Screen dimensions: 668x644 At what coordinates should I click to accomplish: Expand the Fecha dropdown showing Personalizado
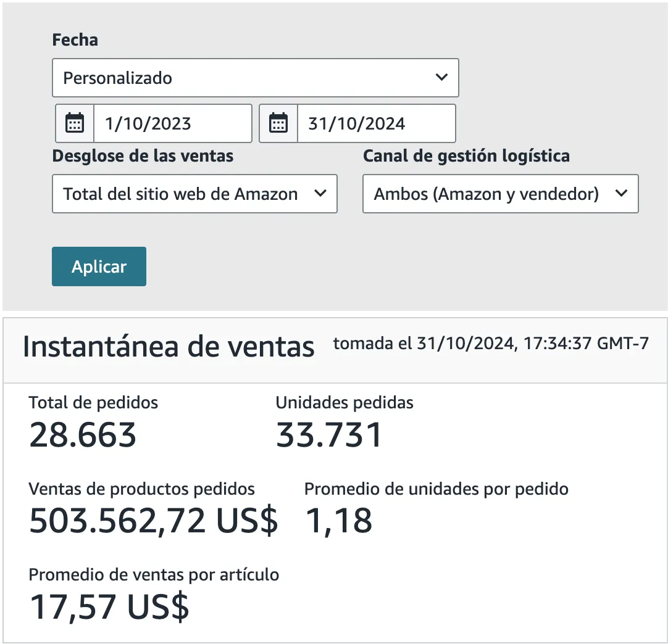255,78
